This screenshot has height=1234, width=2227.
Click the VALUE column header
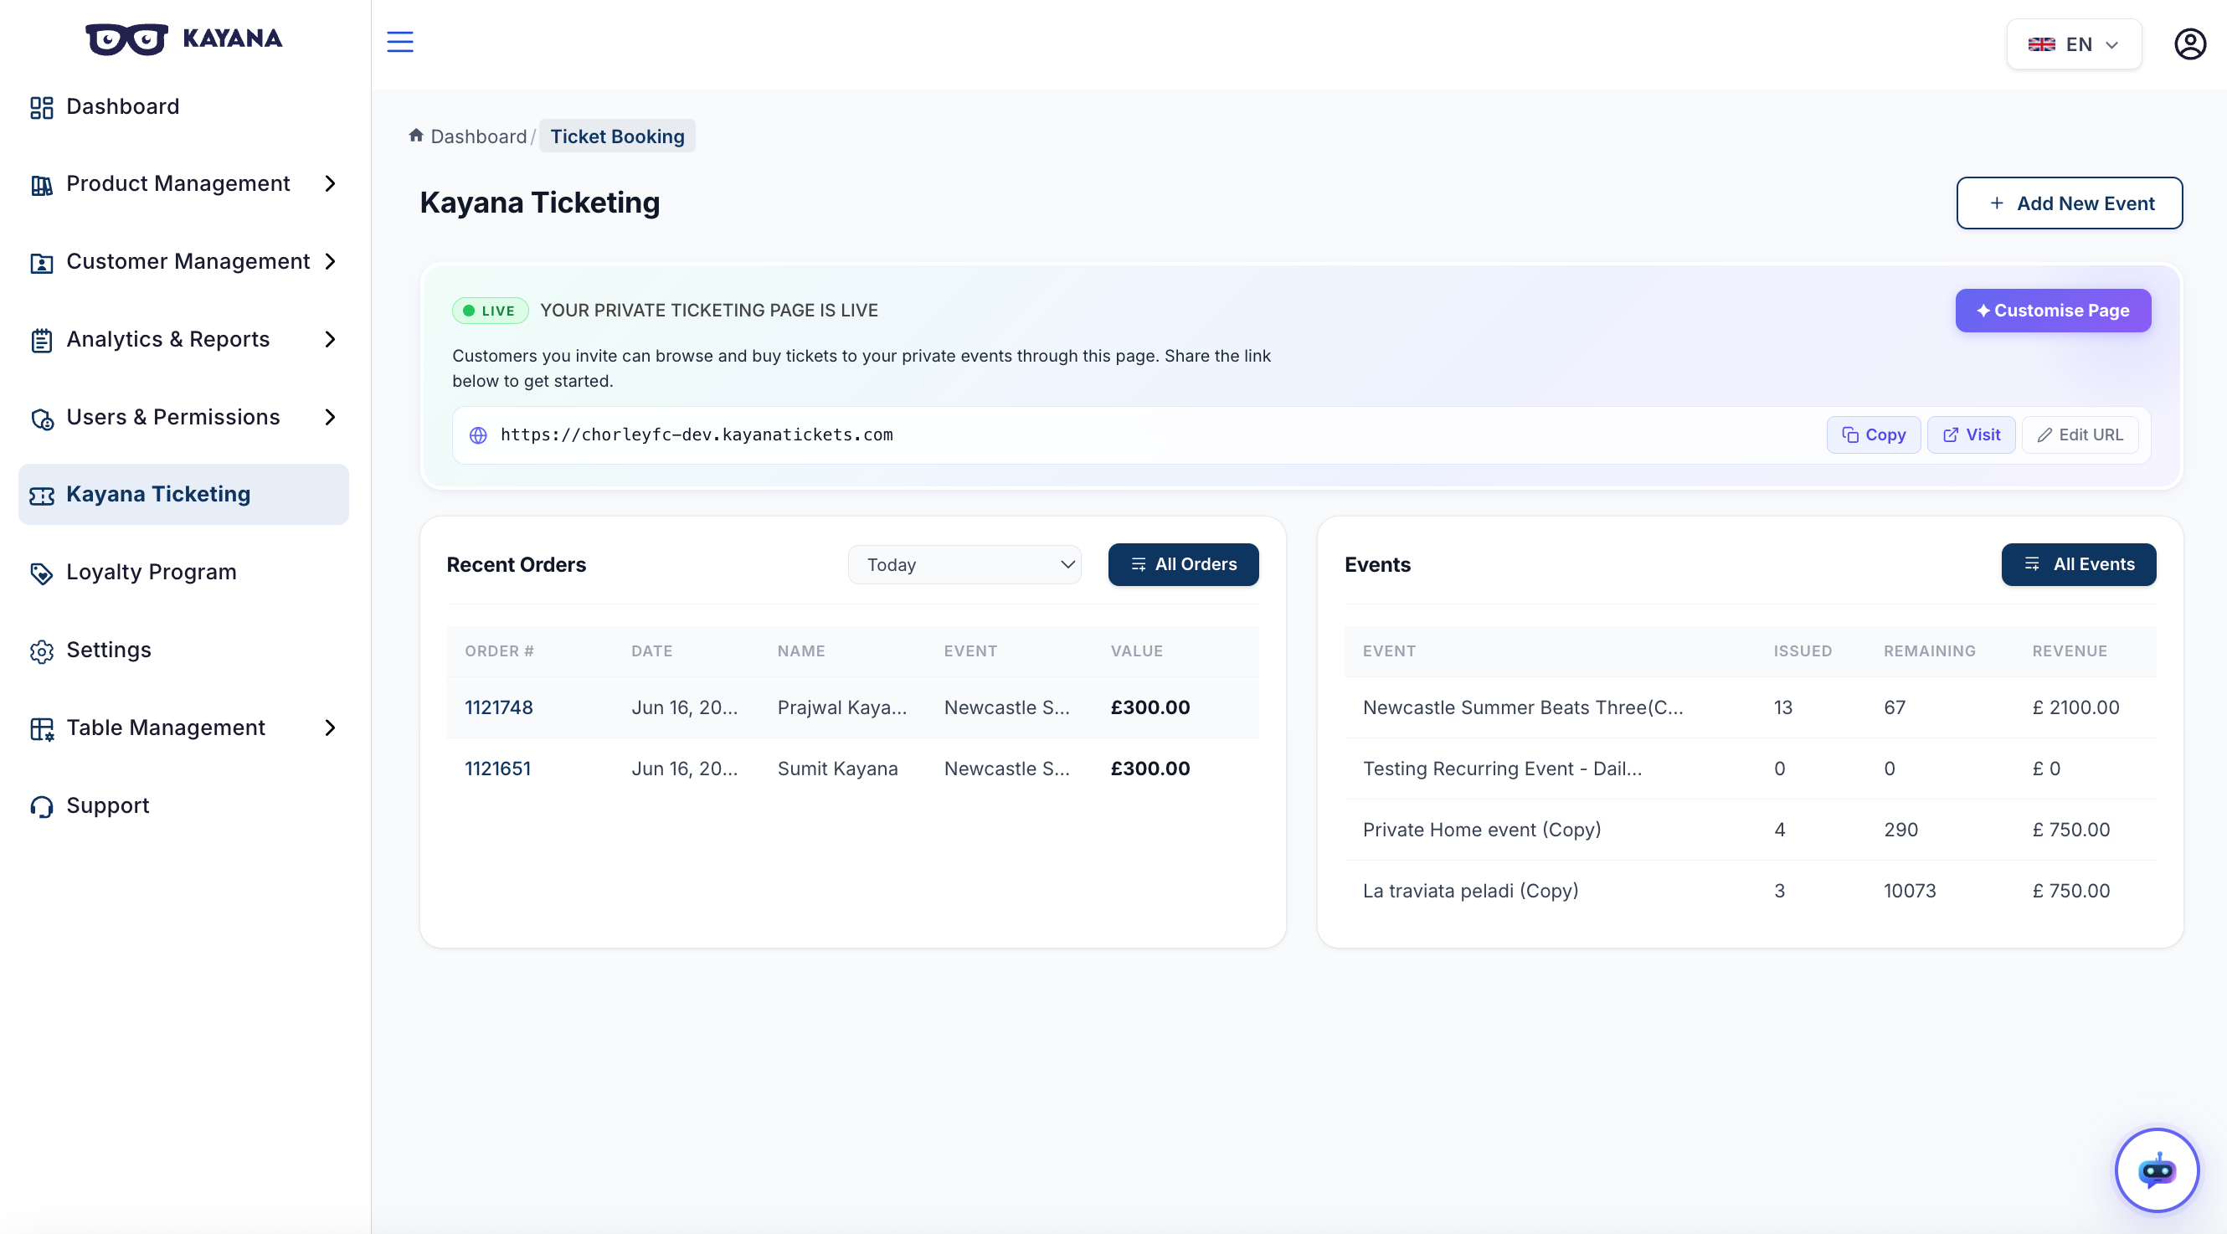click(x=1137, y=651)
